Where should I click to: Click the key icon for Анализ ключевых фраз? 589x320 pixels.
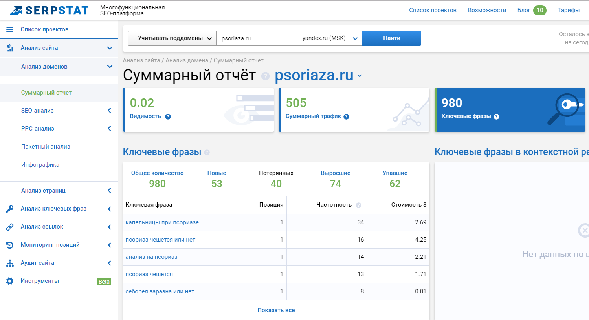[9, 209]
